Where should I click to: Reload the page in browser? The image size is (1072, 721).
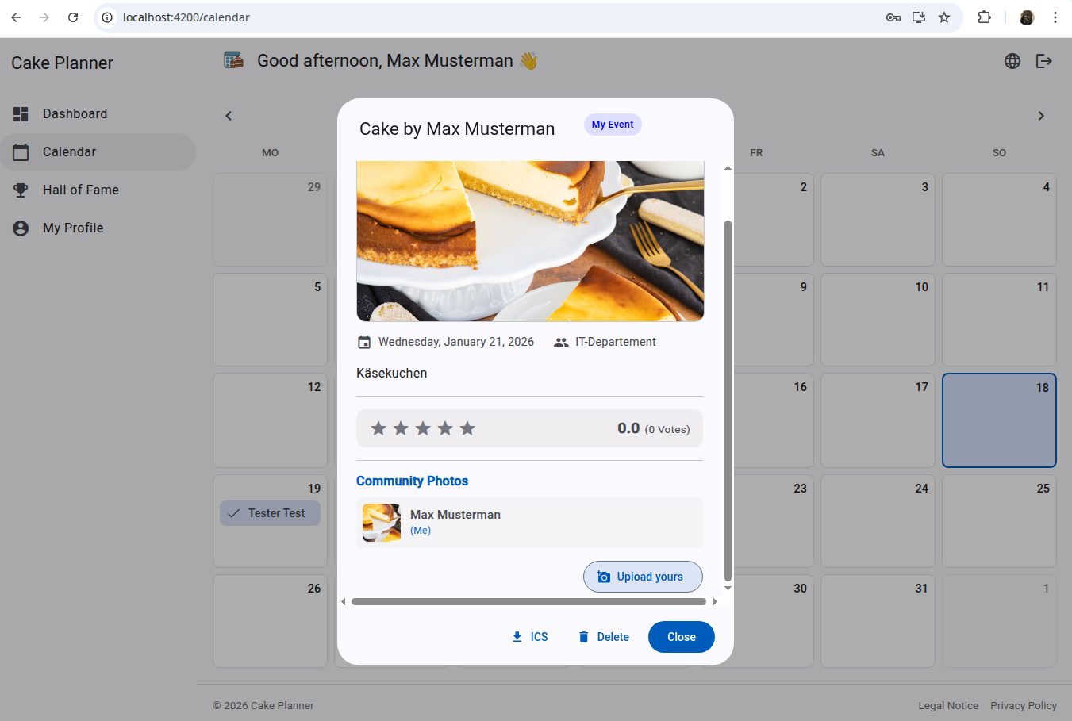[x=73, y=17]
